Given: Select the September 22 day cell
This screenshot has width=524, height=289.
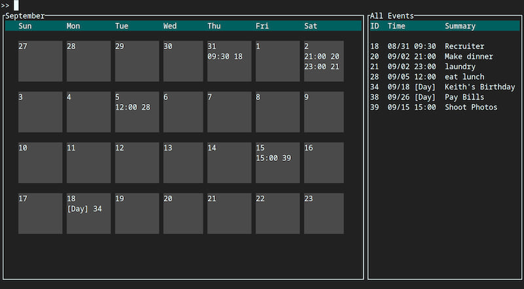Looking at the screenshot, I should pyautogui.click(x=278, y=213).
